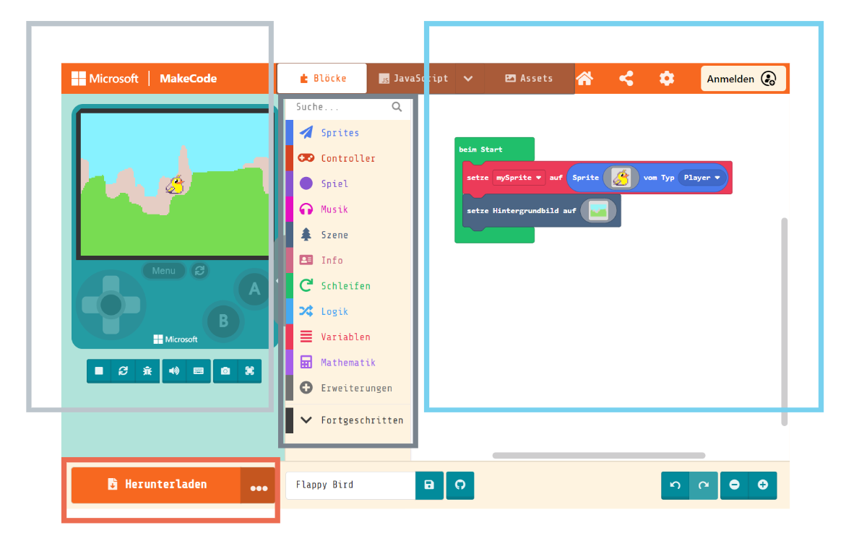Take a screenshot with the camera icon

coord(225,370)
